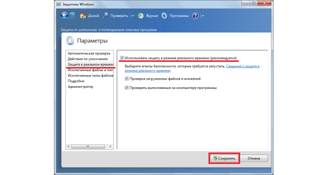Go back with the blue back arrow
Image resolution: width=332 pixels, height=175 pixels.
pos(64,15)
